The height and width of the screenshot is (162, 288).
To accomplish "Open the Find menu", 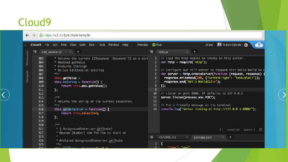I will 64,45.
